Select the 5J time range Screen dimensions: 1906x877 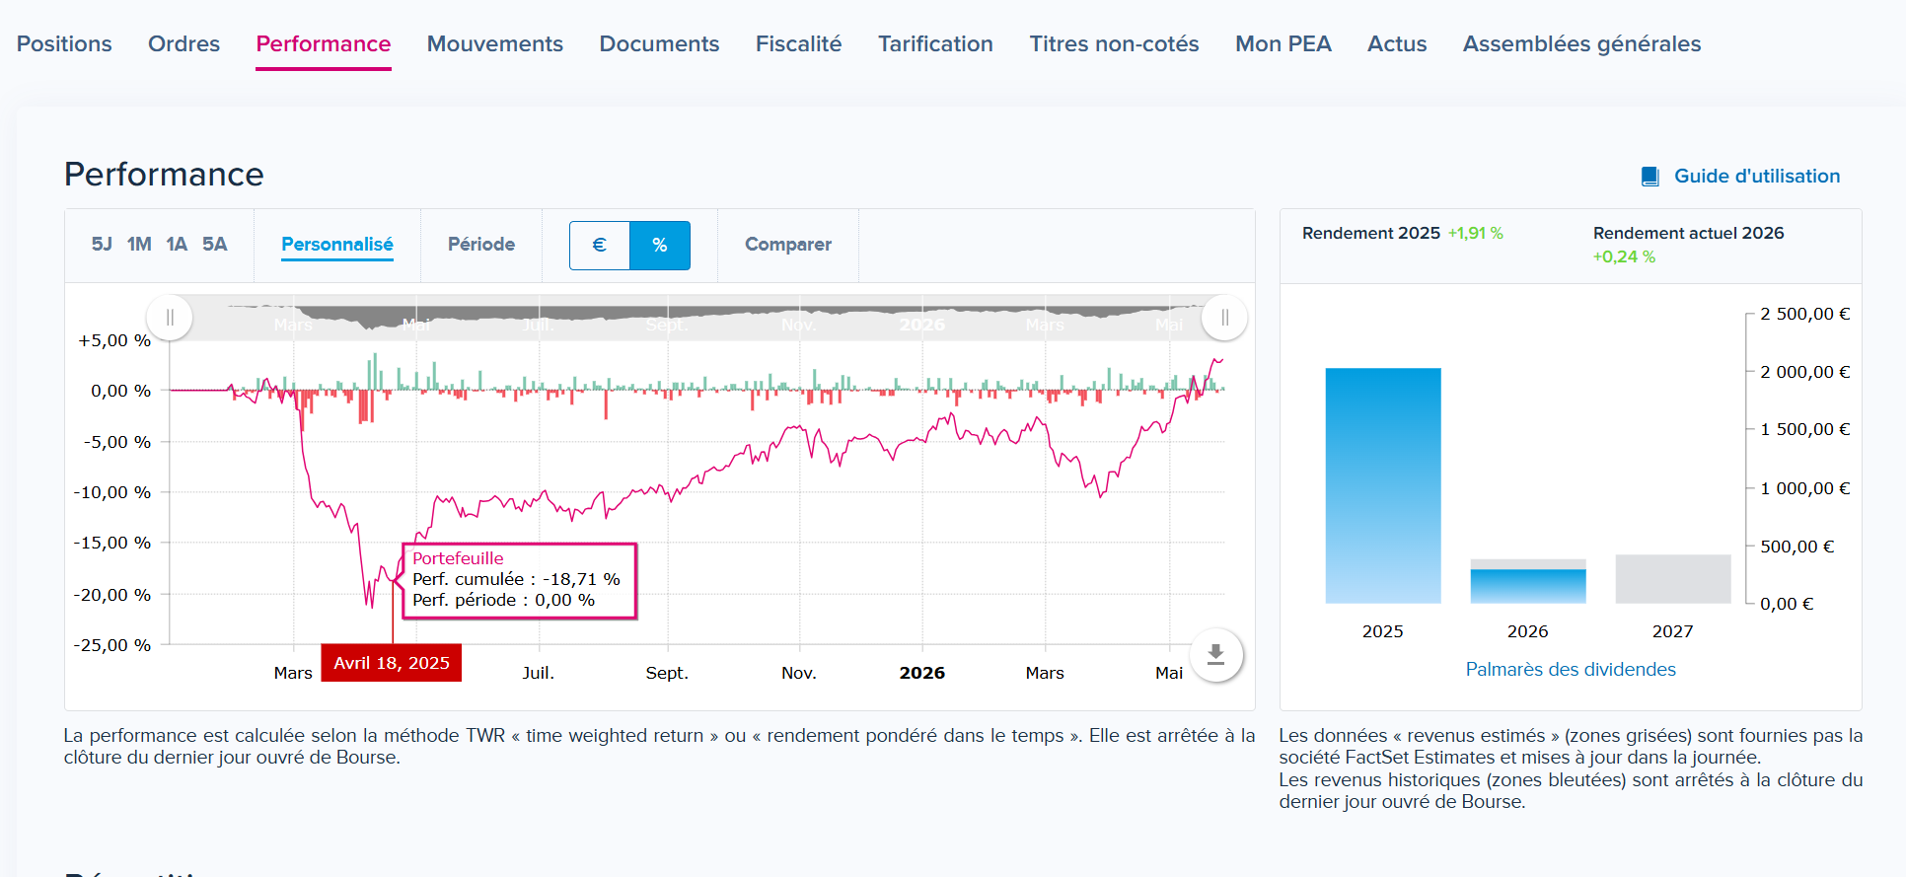coord(102,245)
